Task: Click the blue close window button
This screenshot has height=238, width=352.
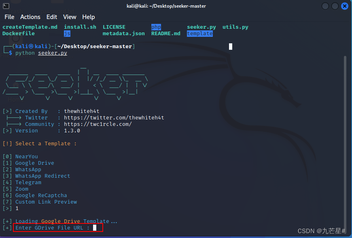Action: pyautogui.click(x=345, y=6)
